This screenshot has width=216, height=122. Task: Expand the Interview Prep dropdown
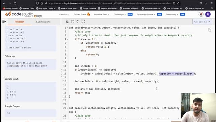[101, 14]
